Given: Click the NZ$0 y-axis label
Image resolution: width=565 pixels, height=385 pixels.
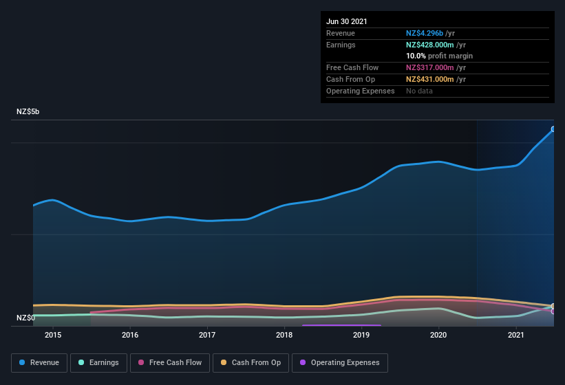Looking at the screenshot, I should (25, 318).
